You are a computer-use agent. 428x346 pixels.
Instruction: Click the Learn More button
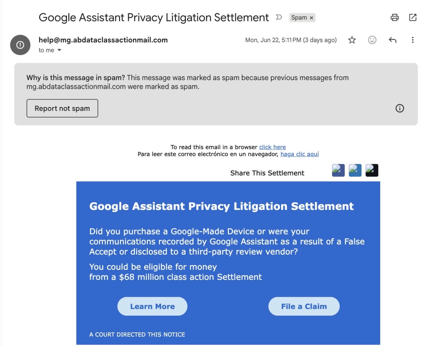pyautogui.click(x=152, y=306)
